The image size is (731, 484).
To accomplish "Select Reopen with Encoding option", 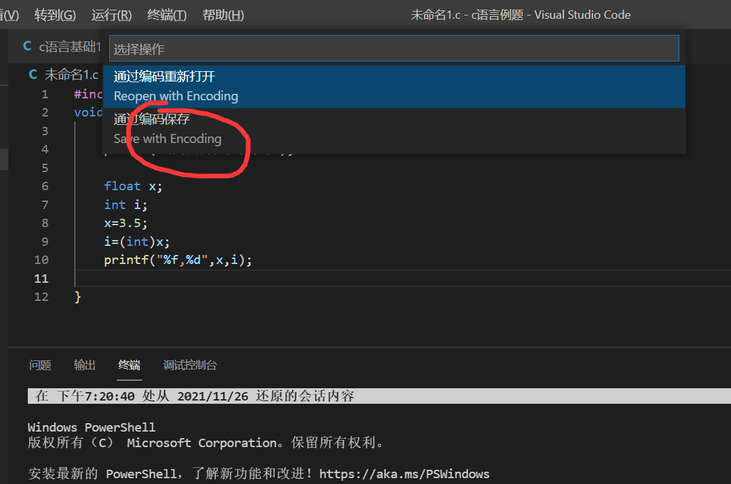I will tap(394, 86).
